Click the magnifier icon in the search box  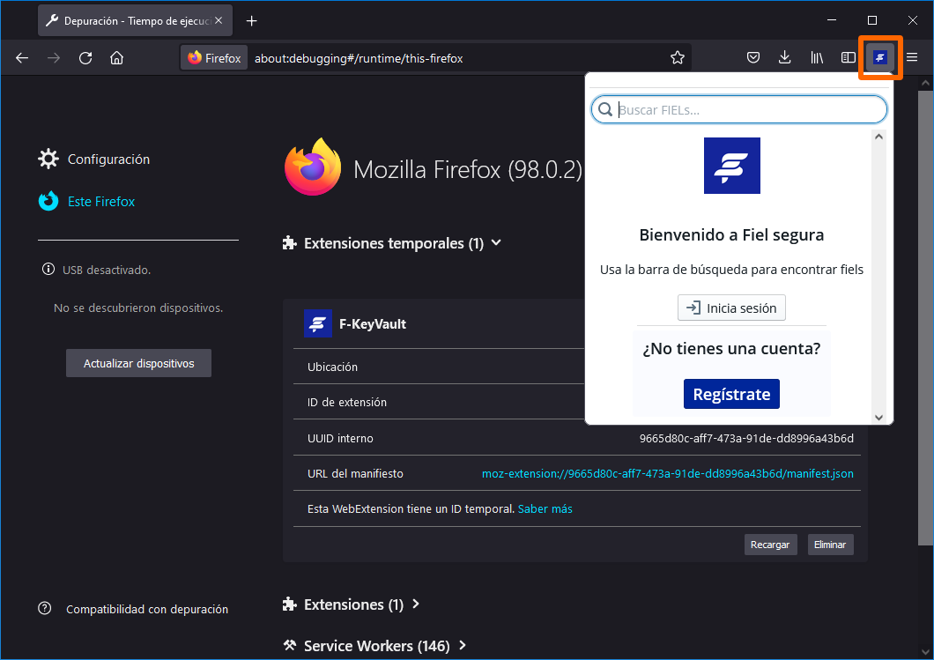(x=605, y=109)
